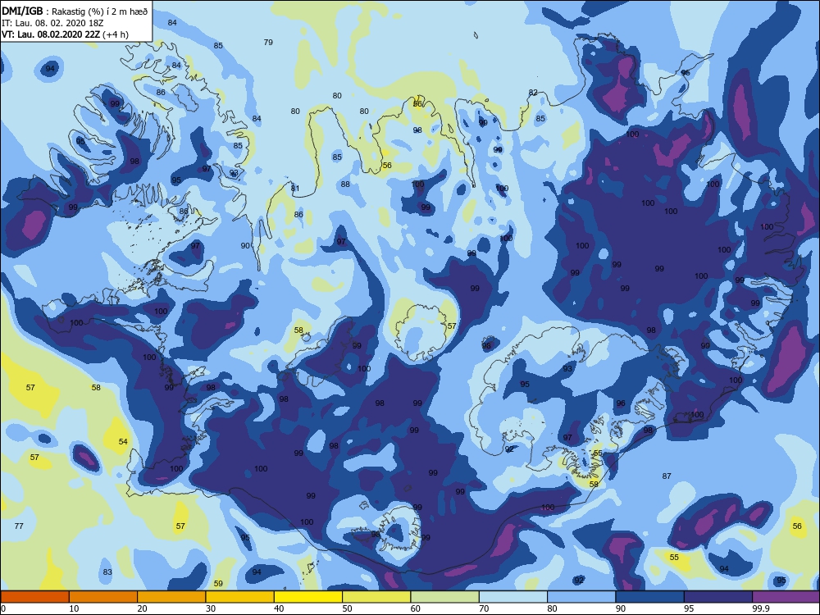Click the indigo 95–99.9 legend swatch
The image size is (820, 615).
tap(718, 597)
